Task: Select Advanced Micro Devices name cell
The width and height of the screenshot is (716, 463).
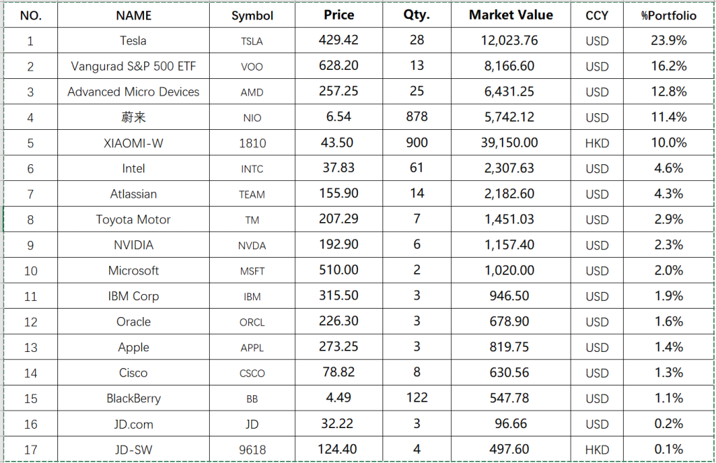Action: pyautogui.click(x=134, y=91)
